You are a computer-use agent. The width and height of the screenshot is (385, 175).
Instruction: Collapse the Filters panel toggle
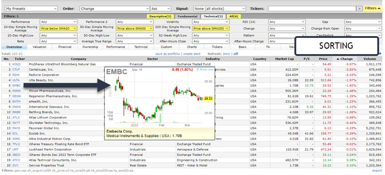click(373, 8)
